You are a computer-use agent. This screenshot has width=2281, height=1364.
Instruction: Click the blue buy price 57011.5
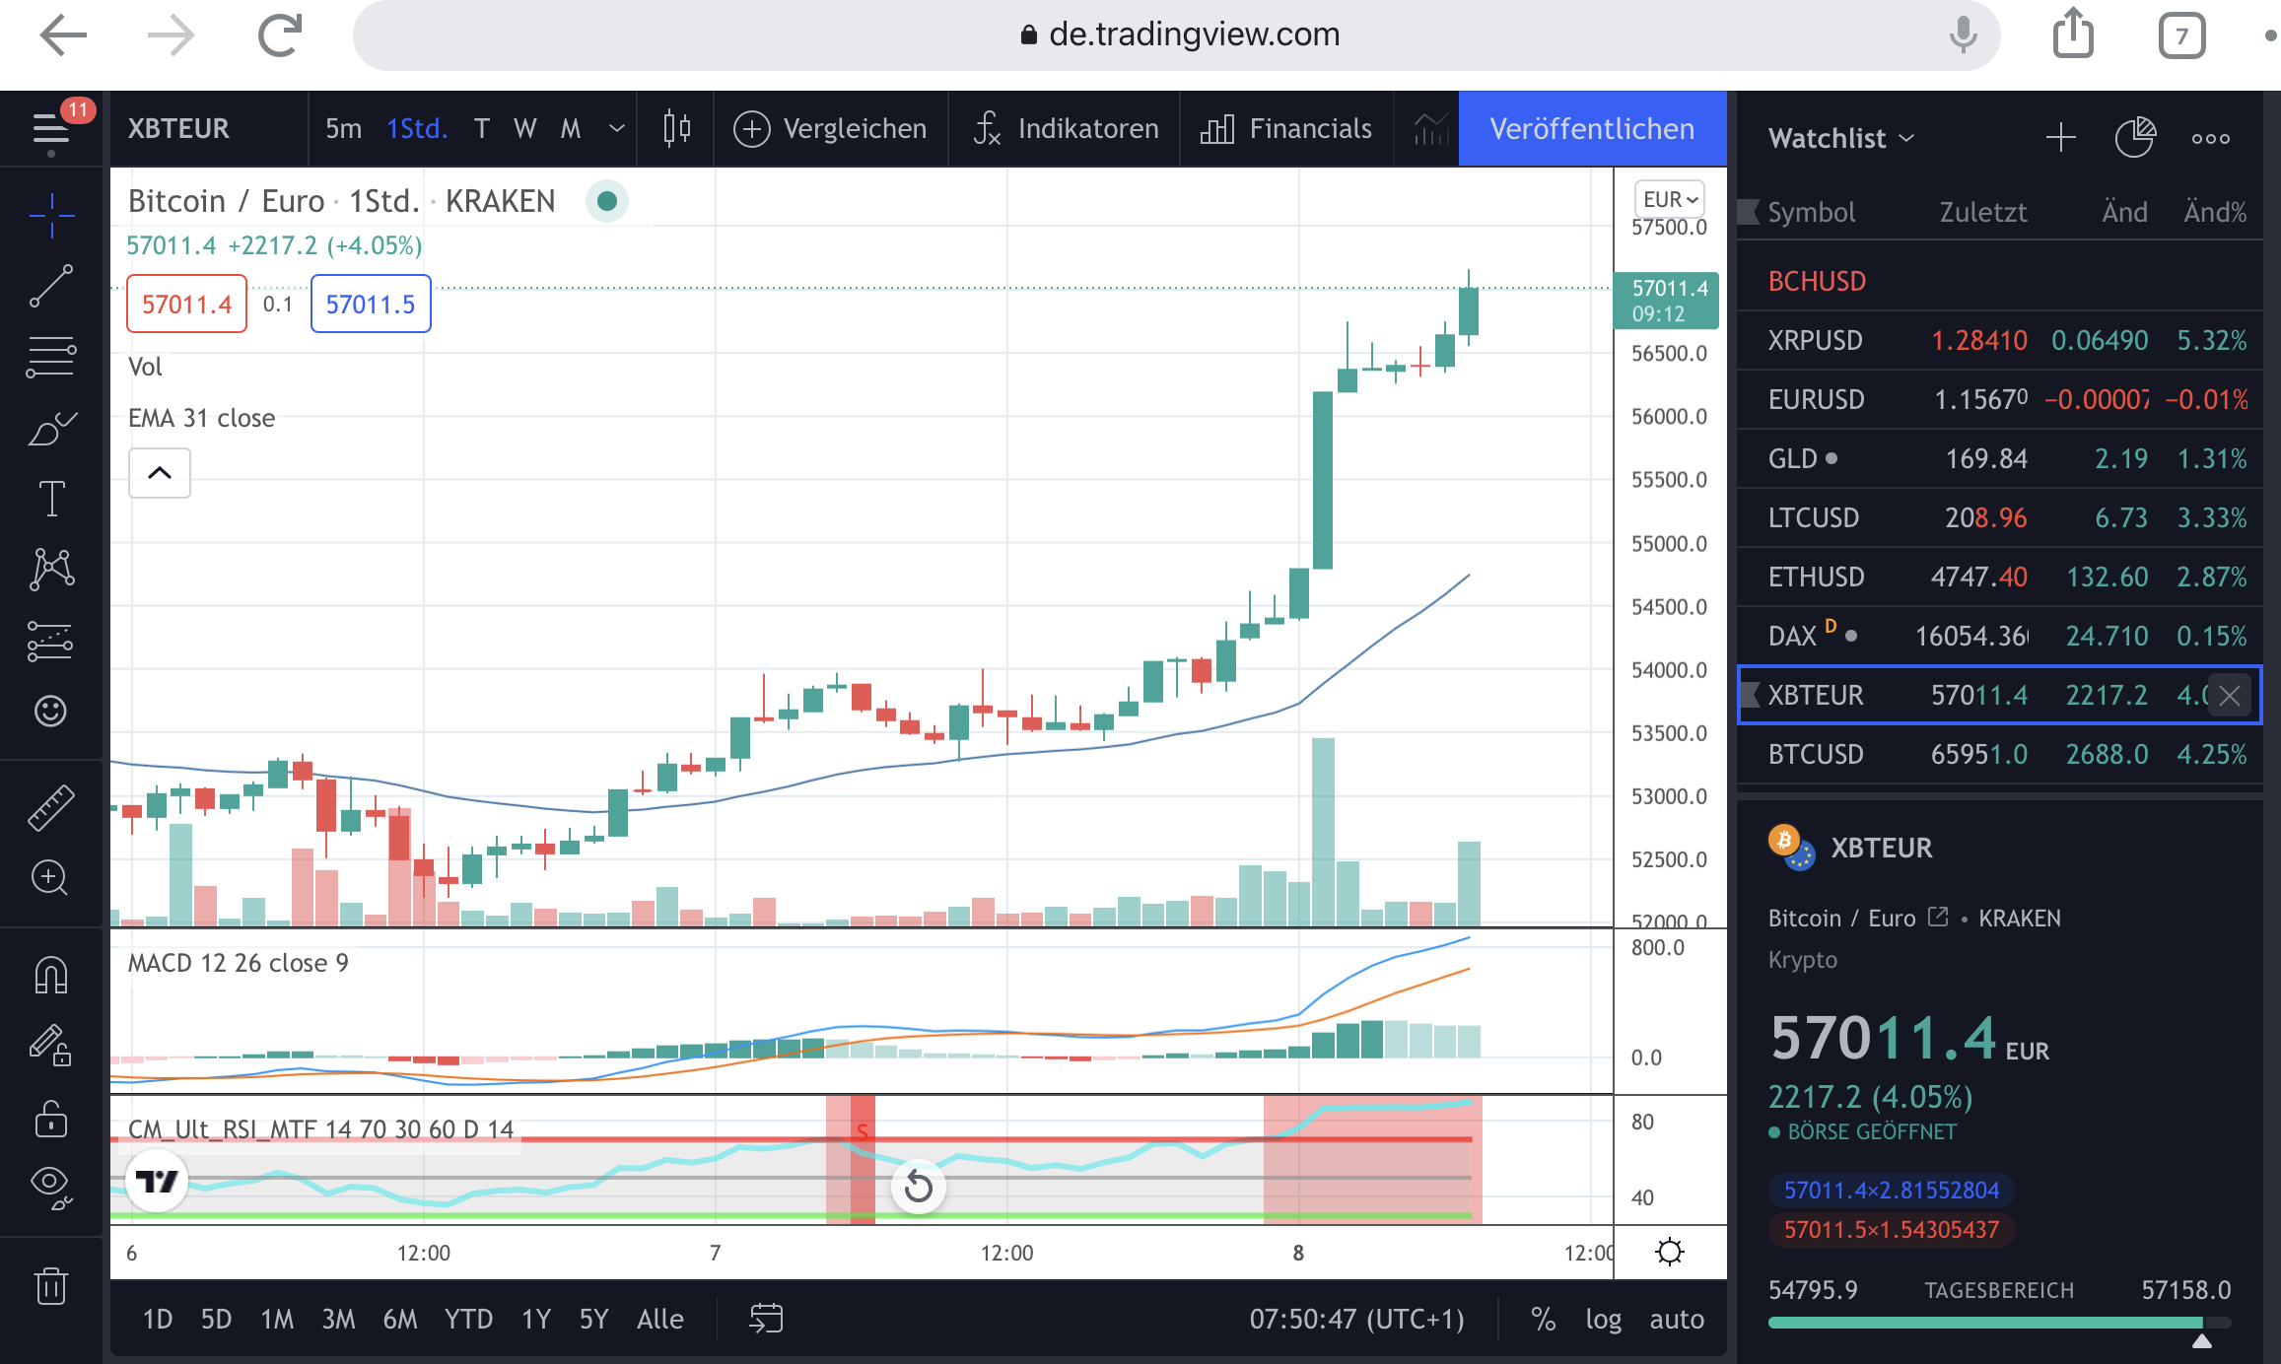click(371, 304)
